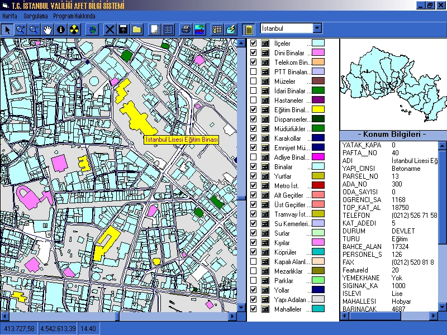Check the Hastaneler layer checkbox

(x=253, y=100)
